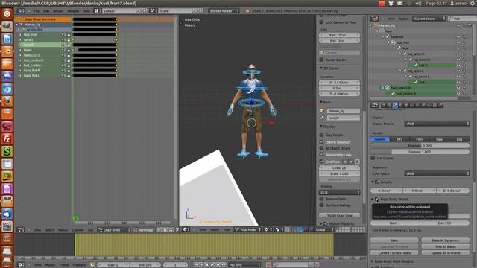Image resolution: width=477 pixels, height=268 pixels.
Task: Open the Render properties tab icon
Action: 384,105
